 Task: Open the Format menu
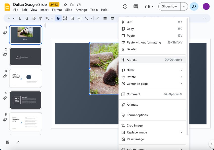click(x=57, y=10)
